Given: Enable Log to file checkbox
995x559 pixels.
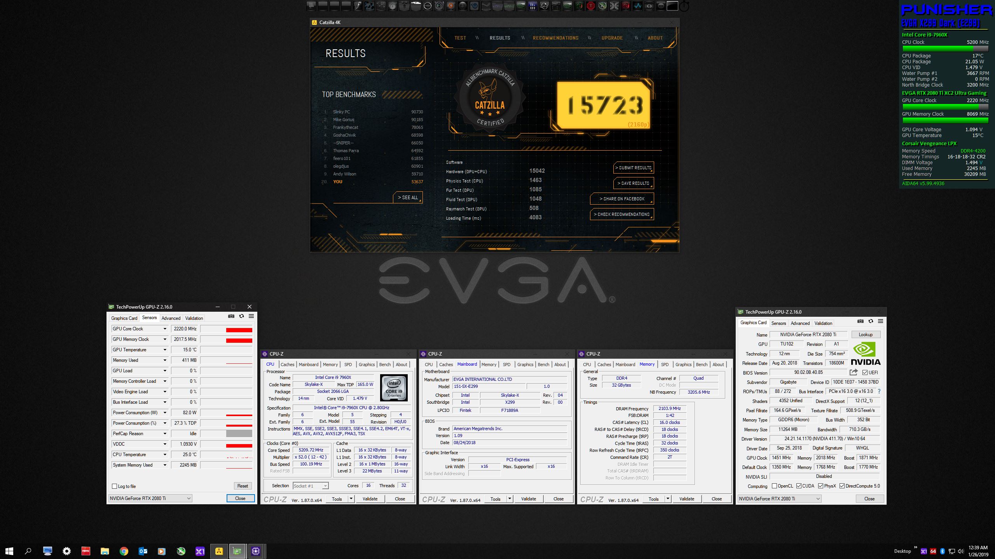Looking at the screenshot, I should tap(114, 486).
